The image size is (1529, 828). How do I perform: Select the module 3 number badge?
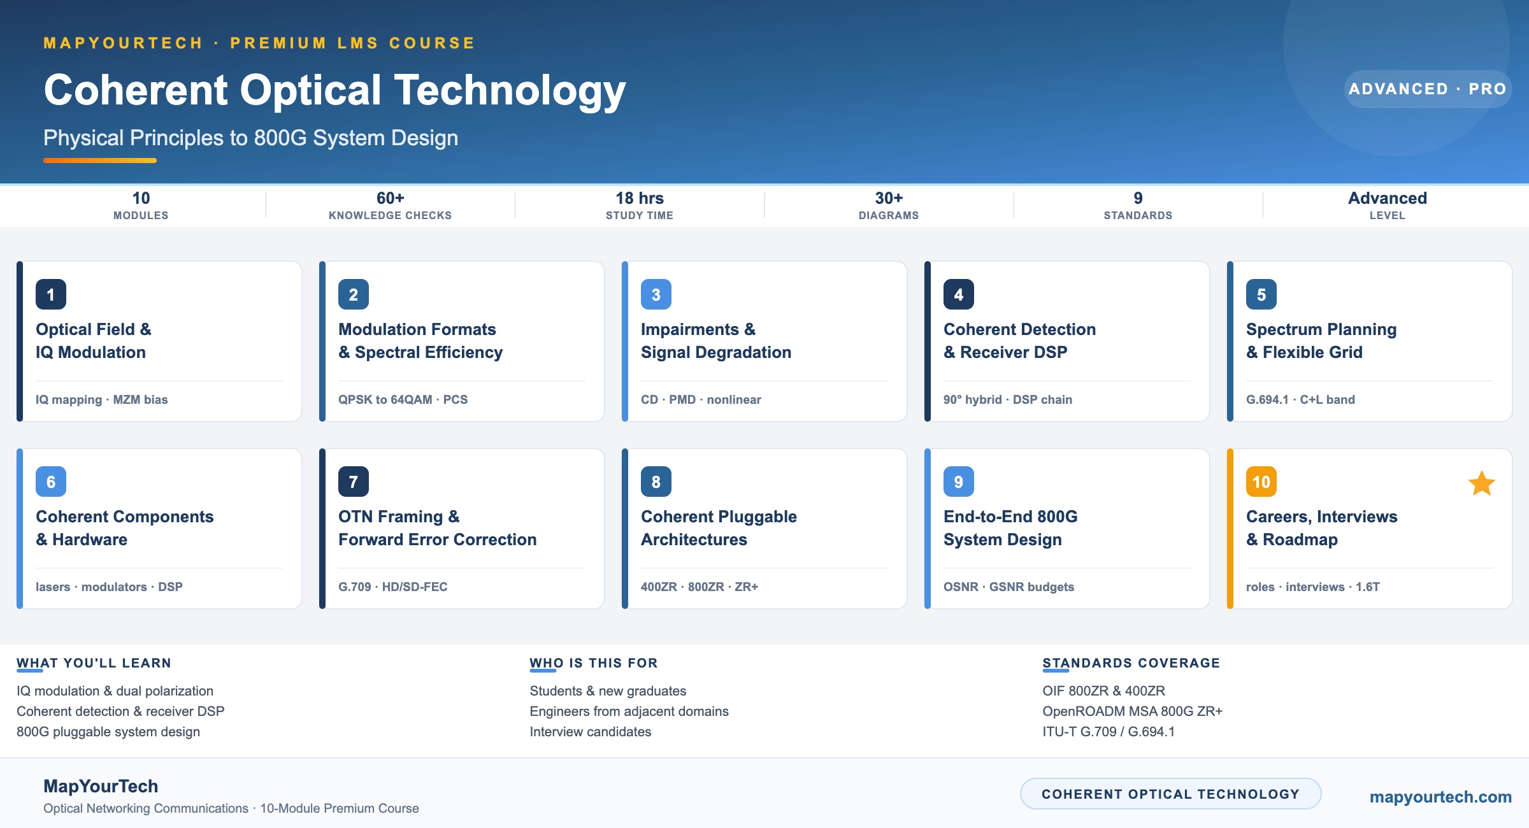tap(656, 294)
